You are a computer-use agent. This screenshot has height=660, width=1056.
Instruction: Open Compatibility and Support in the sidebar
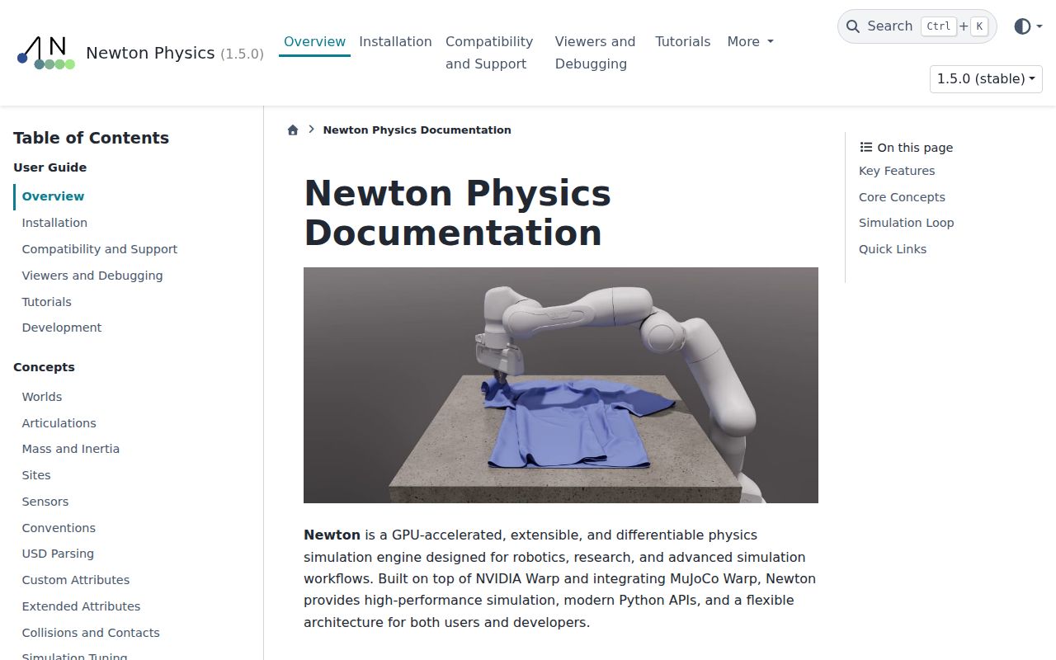click(x=100, y=249)
